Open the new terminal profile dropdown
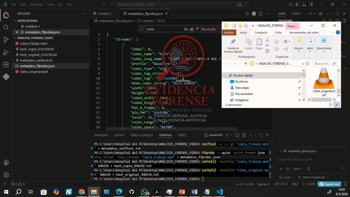Viewport: 350px width, 197px height. (231, 135)
